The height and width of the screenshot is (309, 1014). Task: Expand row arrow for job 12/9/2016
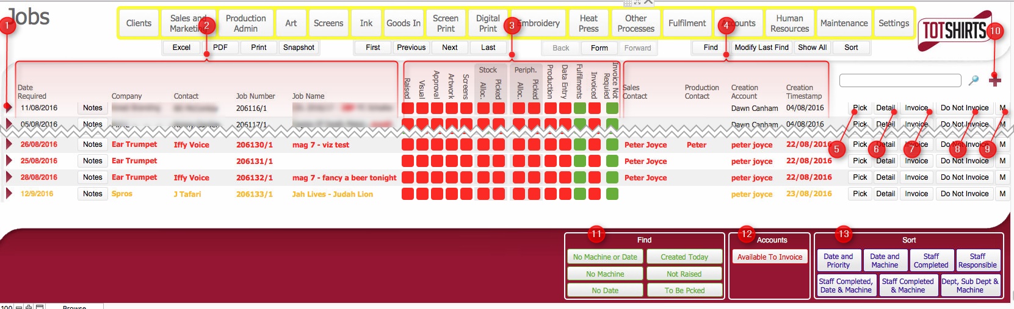coord(9,194)
